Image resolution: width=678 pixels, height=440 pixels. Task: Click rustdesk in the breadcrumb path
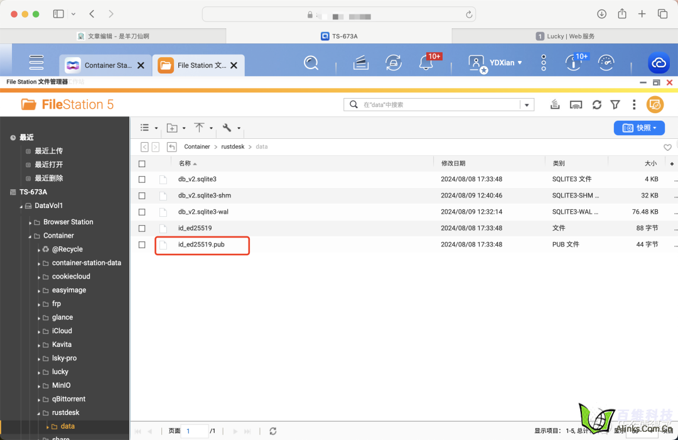(232, 146)
